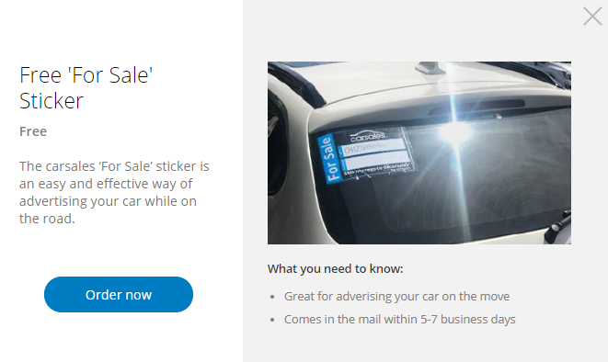The image size is (608, 362).
Task: Click the carsales sticker description paragraph
Action: 114,192
